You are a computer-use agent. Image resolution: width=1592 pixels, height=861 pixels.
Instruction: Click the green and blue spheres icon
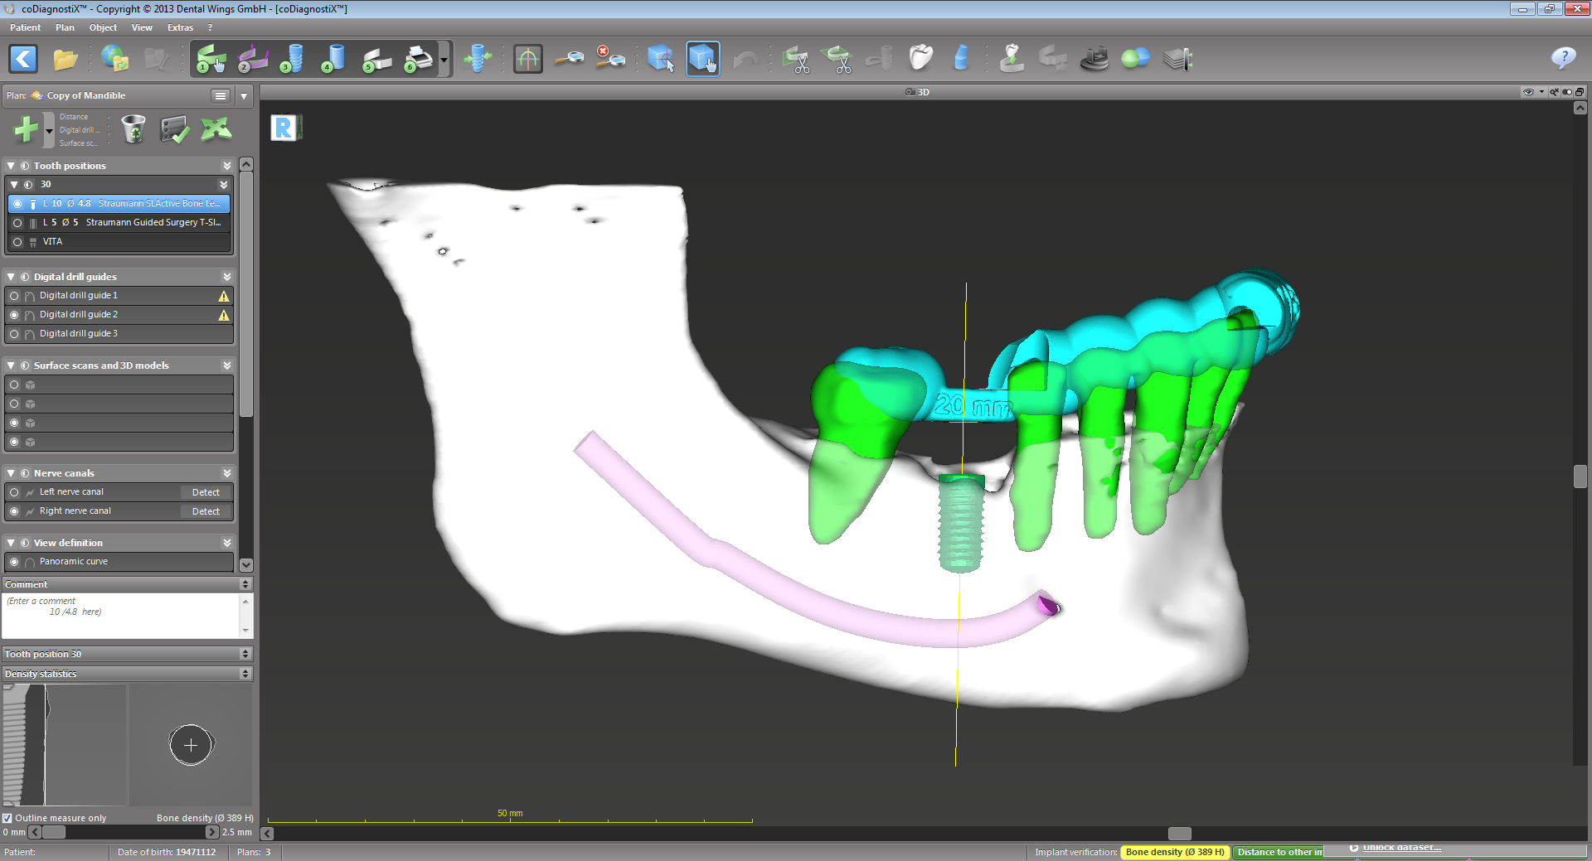1135,58
